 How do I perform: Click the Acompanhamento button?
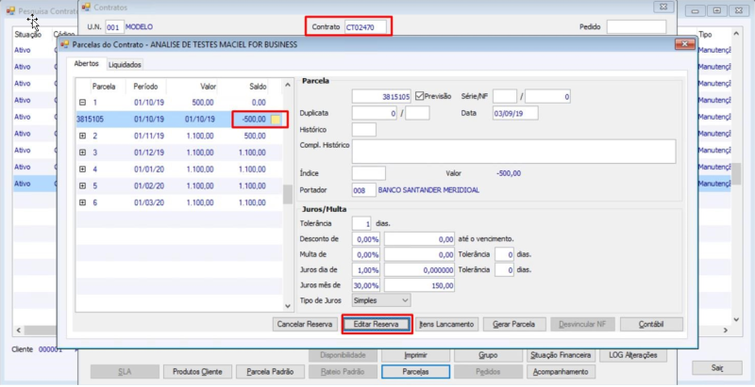pyautogui.click(x=561, y=372)
